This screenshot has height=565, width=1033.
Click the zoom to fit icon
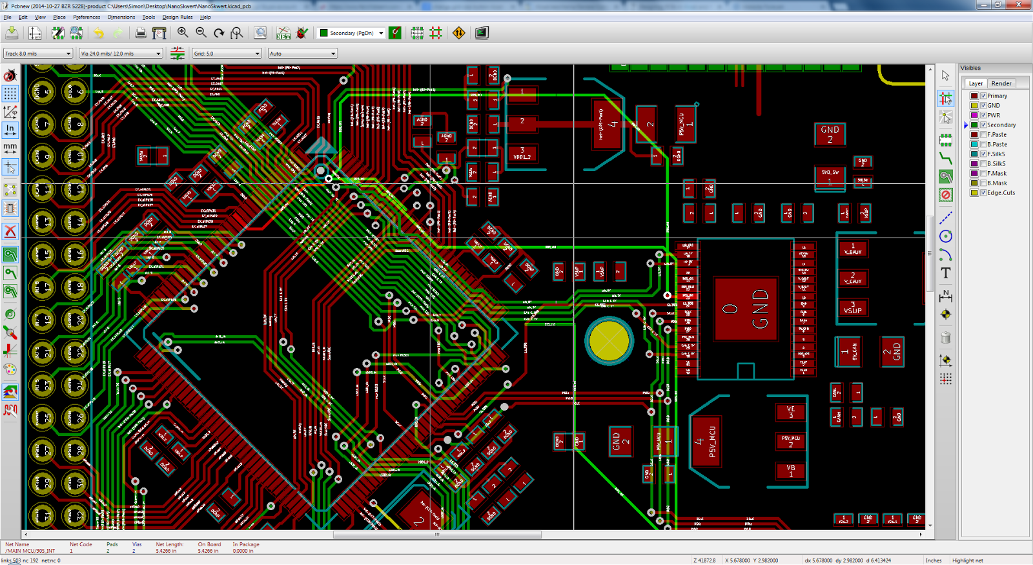(237, 33)
